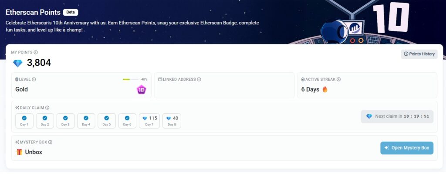Select the Day 6 checked claim box
The height and width of the screenshot is (177, 446).
(127, 121)
